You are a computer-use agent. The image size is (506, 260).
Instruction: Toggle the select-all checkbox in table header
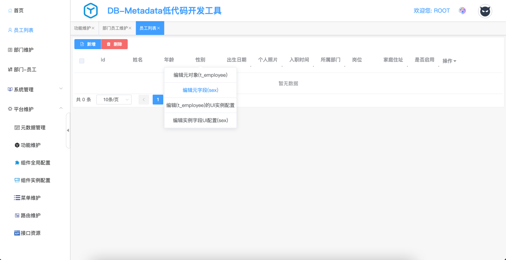coord(82,61)
